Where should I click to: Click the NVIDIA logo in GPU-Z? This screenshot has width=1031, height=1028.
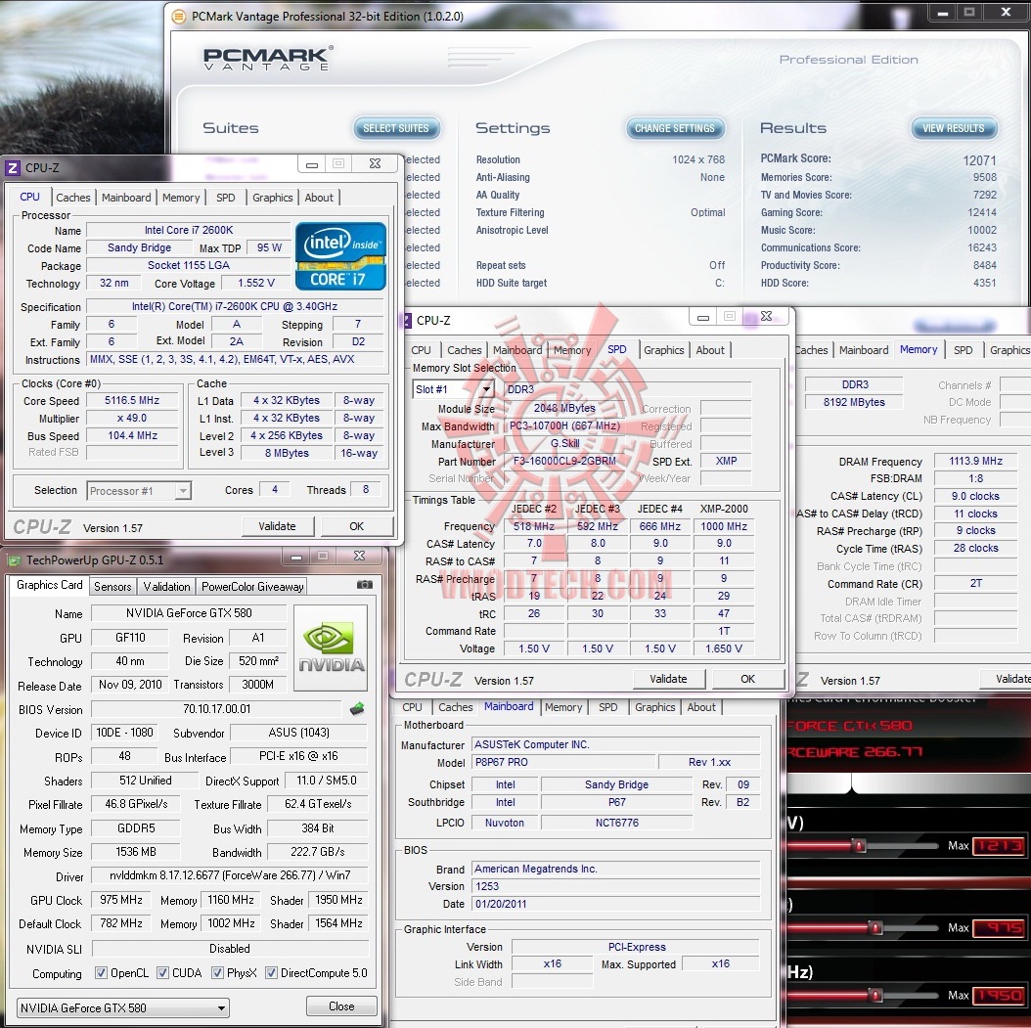[x=331, y=648]
